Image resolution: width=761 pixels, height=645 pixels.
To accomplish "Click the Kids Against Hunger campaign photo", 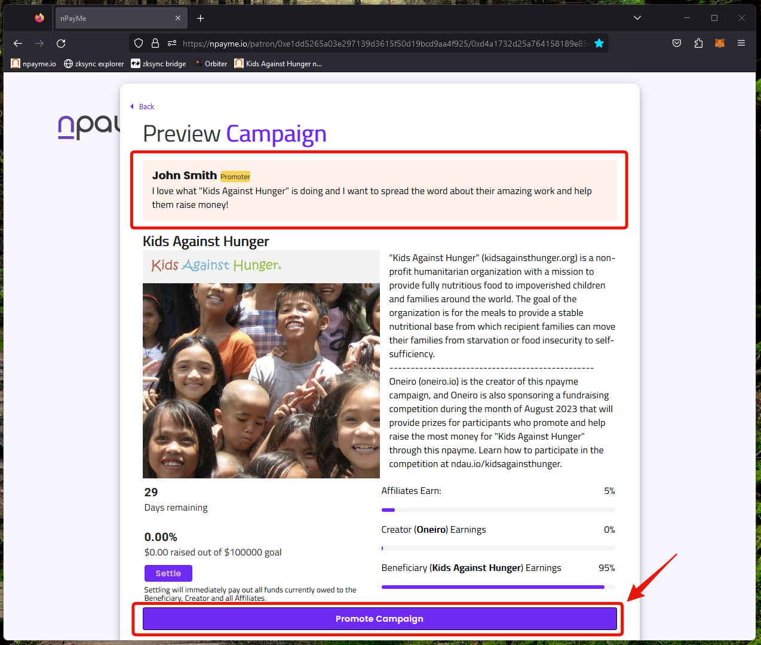I will [261, 380].
